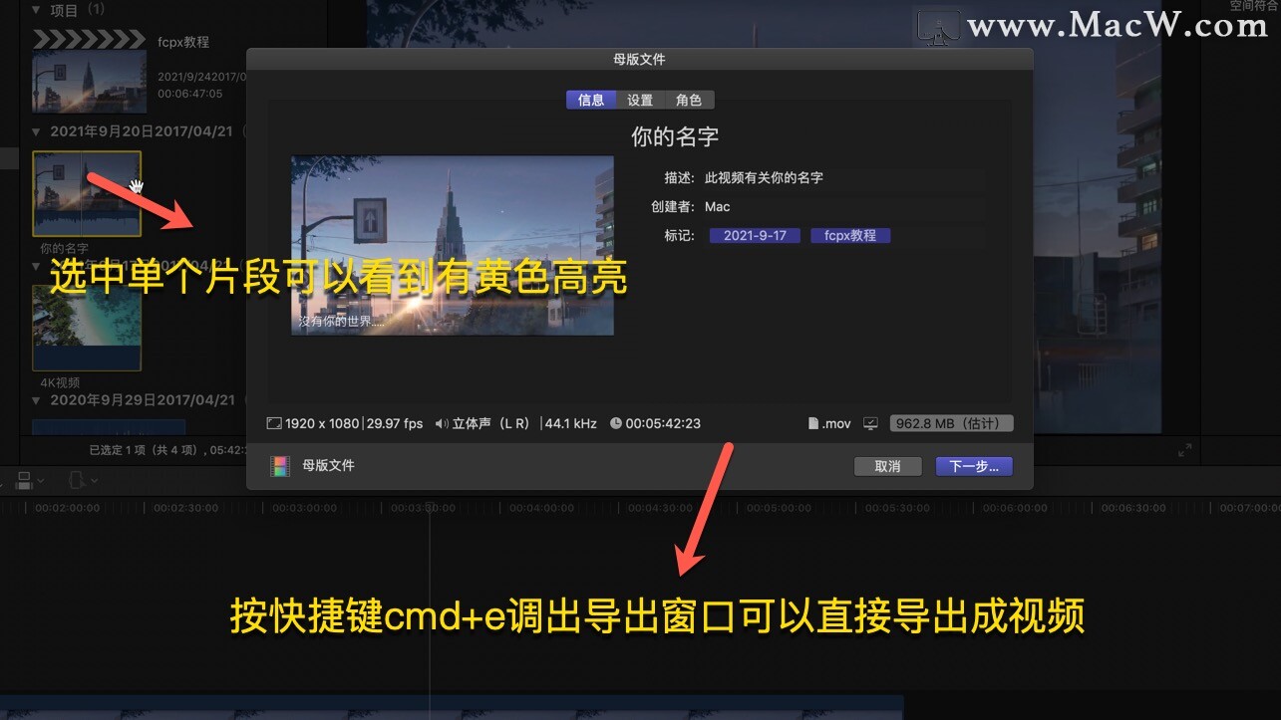Select the 你的名字 clip thumbnail

(87, 194)
